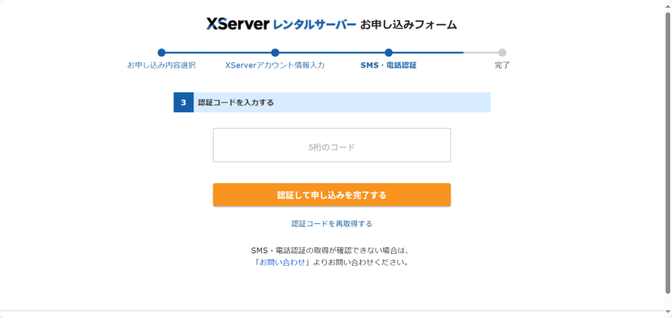
Task: Click the scrollbar down arrow
Action: pyautogui.click(x=667, y=313)
